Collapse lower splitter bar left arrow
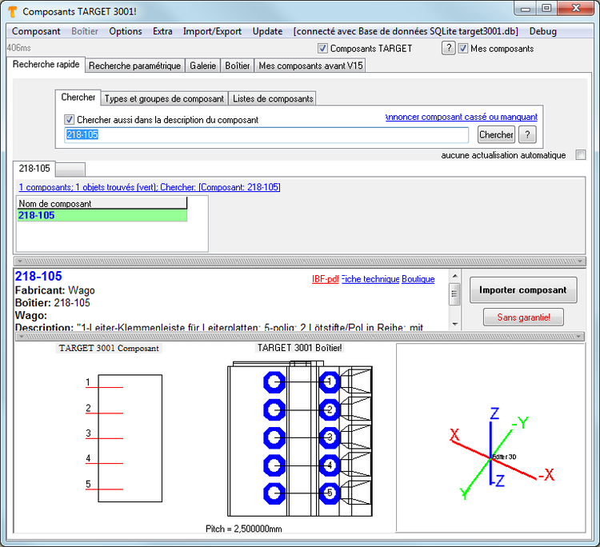Viewport: 600px width, 547px height. (22, 337)
